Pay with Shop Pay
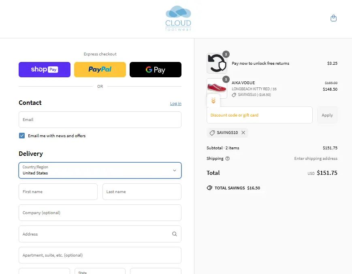 tap(45, 70)
